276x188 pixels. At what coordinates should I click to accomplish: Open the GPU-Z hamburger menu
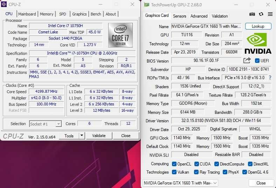pyautogui.click(x=270, y=14)
